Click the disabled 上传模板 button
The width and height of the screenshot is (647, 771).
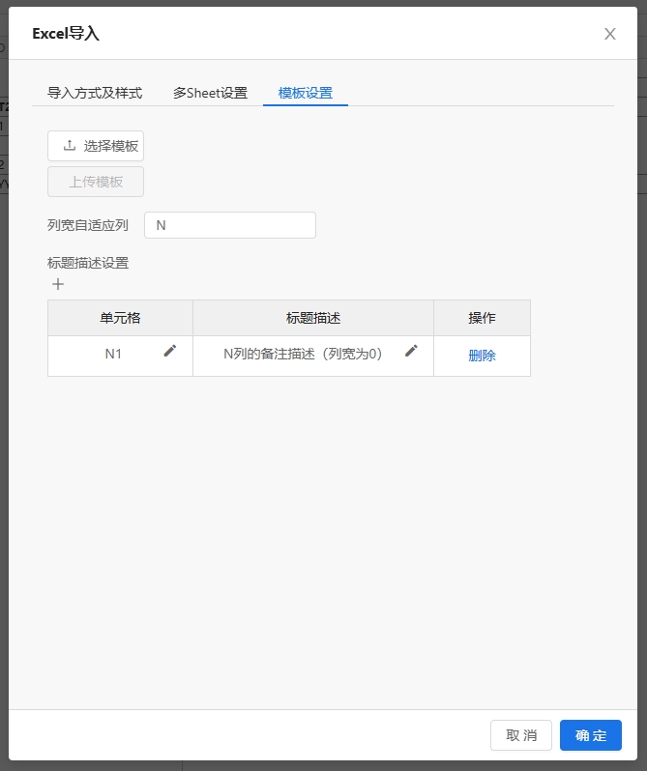[96, 182]
